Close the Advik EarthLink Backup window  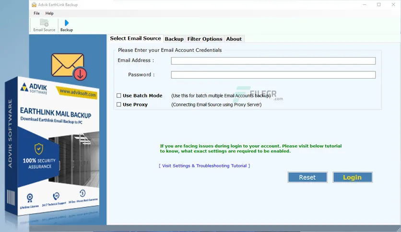coord(393,5)
